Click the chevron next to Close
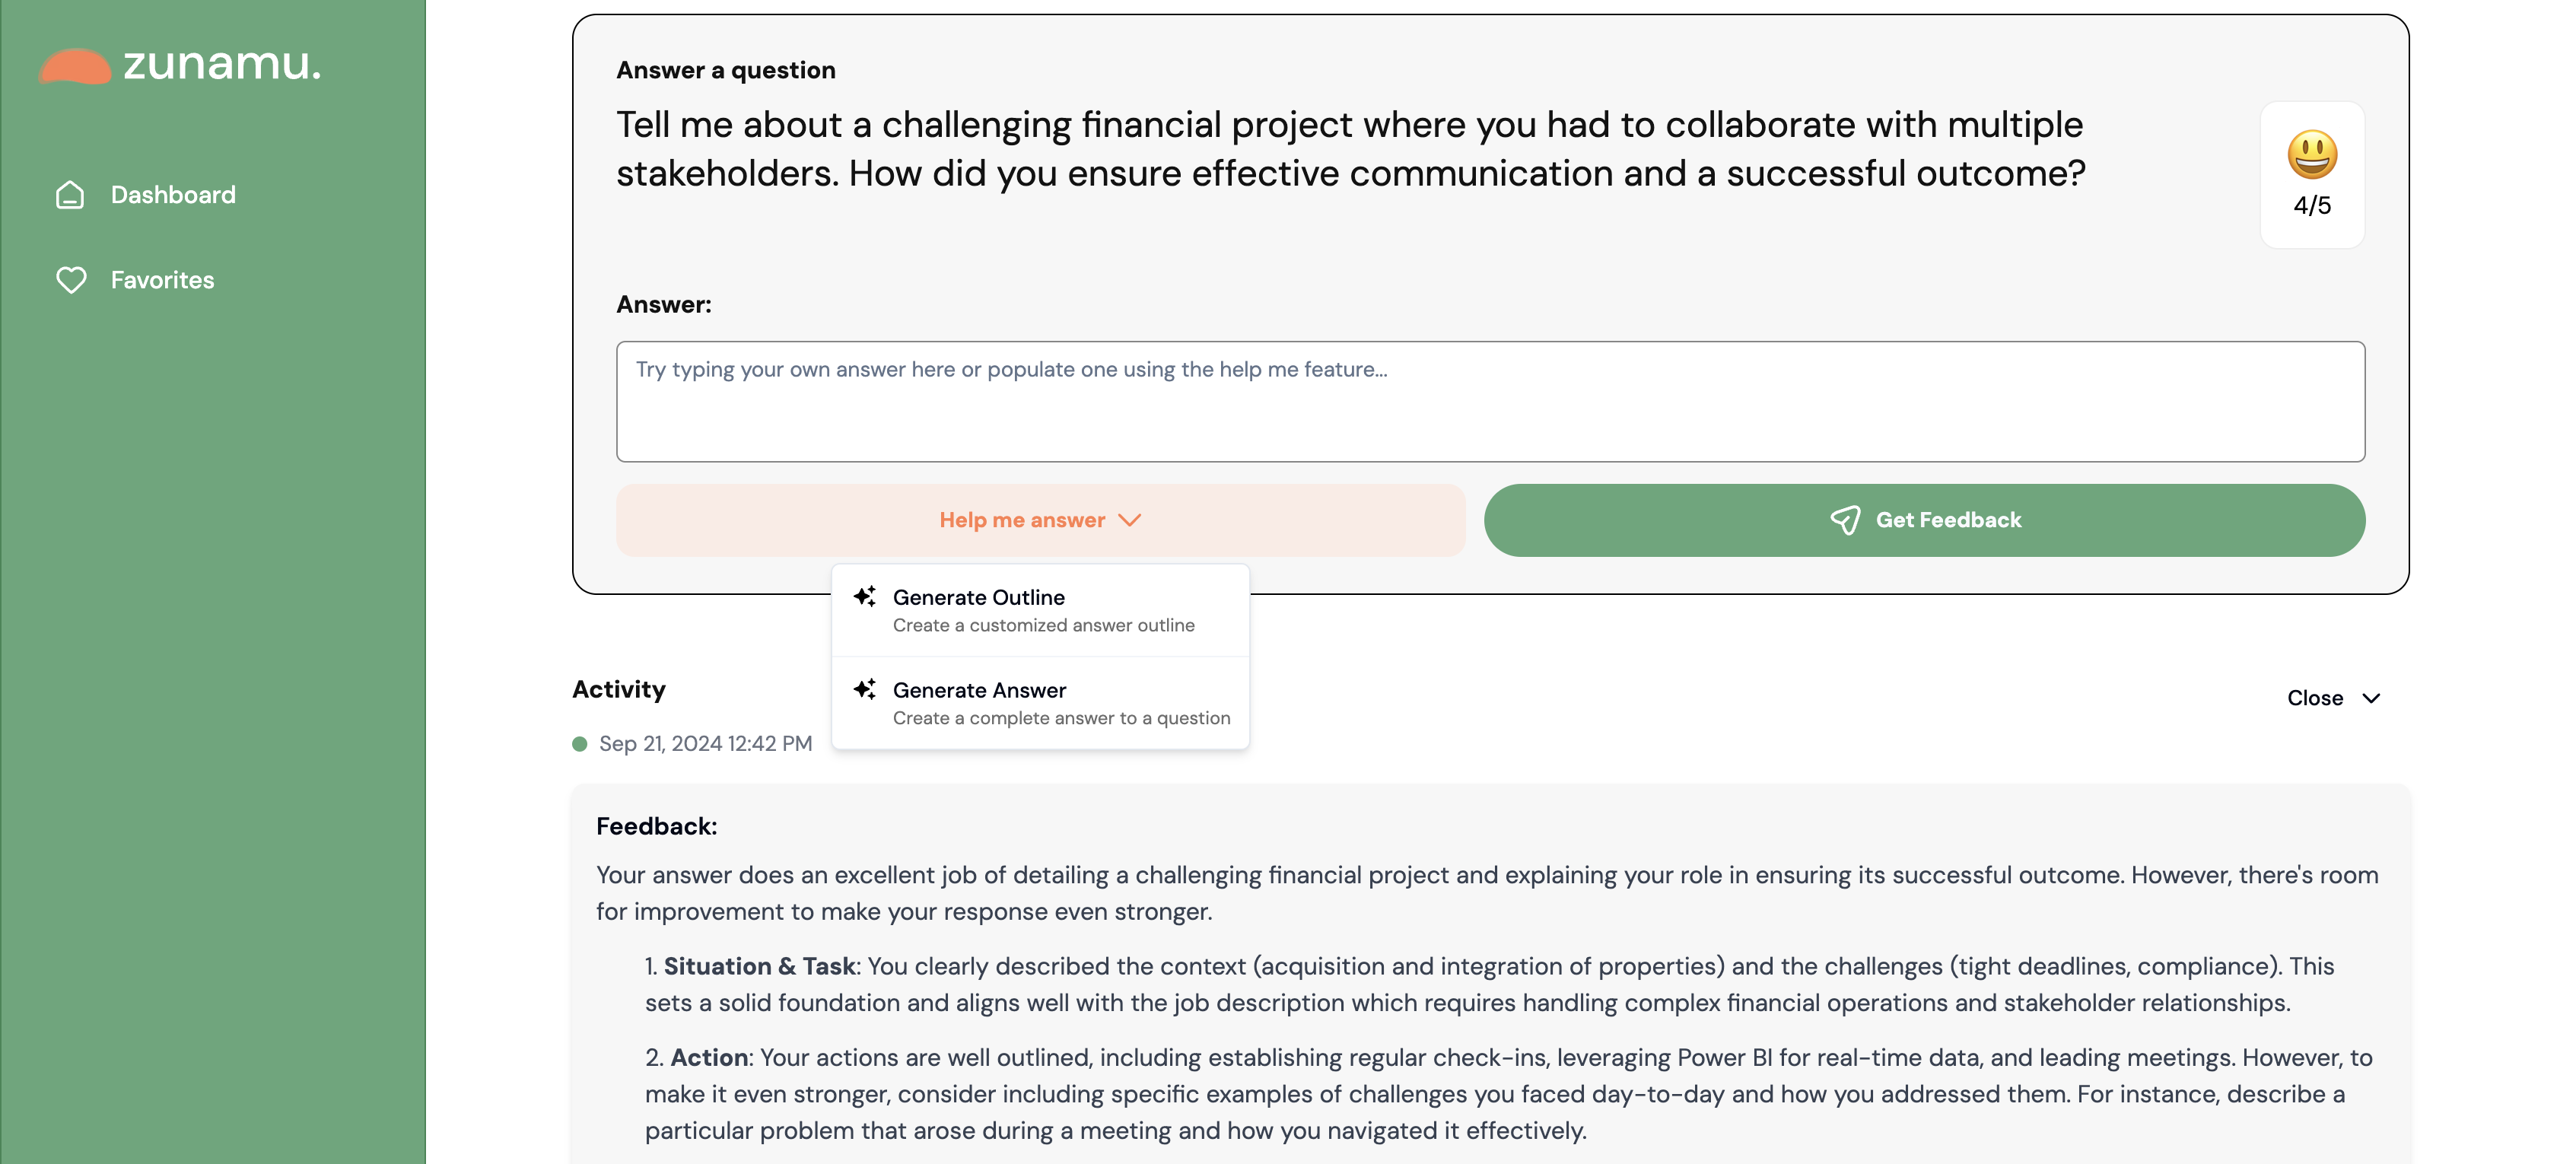2576x1164 pixels. (x=2371, y=698)
